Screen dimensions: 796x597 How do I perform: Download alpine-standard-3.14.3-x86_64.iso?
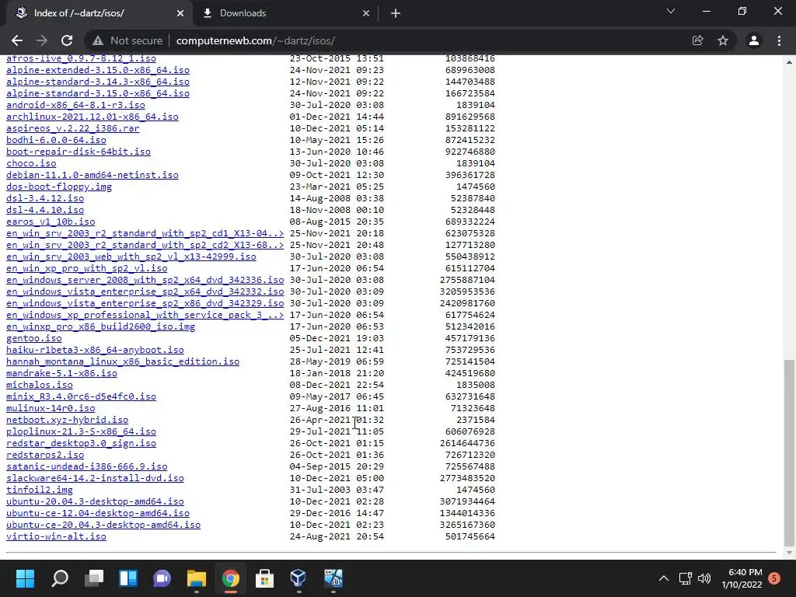98,82
